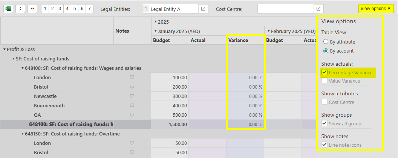This screenshot has width=398, height=158.
Task: Select the By attribute radio button
Action: tap(326, 42)
